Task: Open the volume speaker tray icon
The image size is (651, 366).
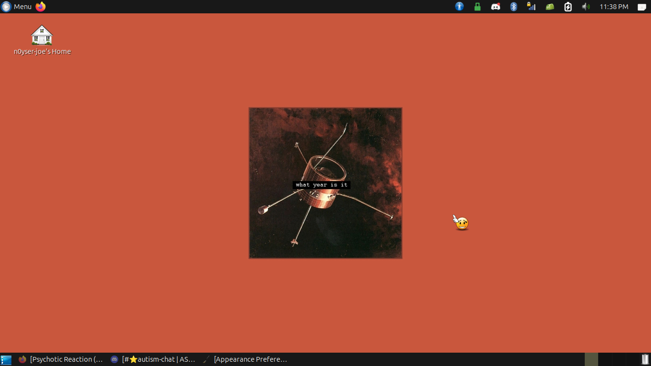Action: pyautogui.click(x=586, y=7)
